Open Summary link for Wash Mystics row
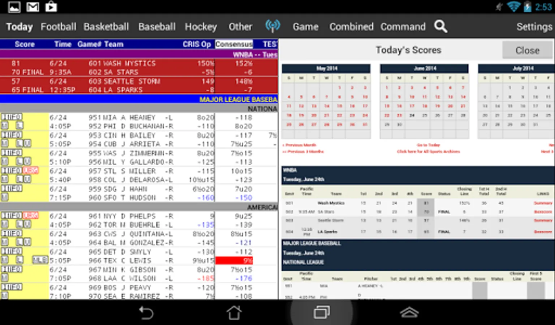The width and height of the screenshot is (555, 325). click(543, 203)
